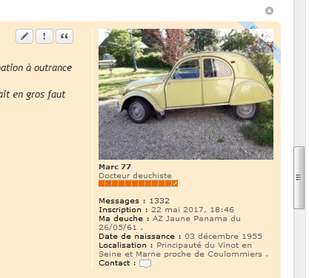Jump to page top with the arrow icon
This screenshot has height=278, width=309.
point(269,10)
